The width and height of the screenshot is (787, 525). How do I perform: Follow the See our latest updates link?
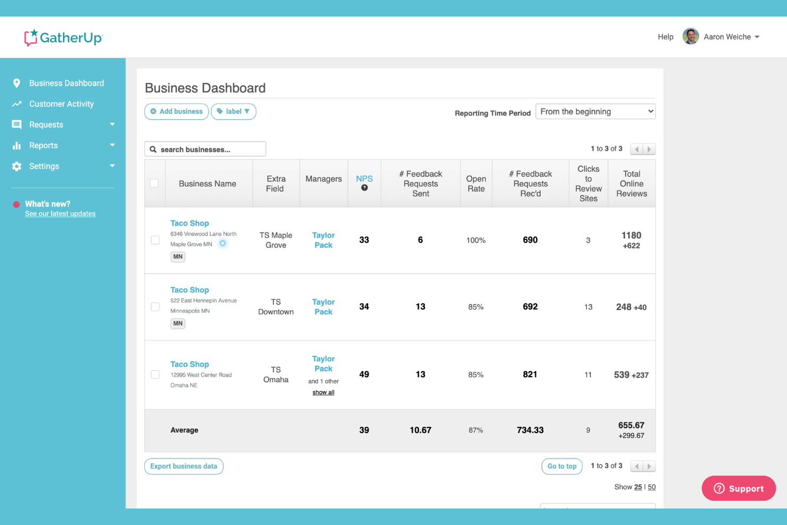60,214
